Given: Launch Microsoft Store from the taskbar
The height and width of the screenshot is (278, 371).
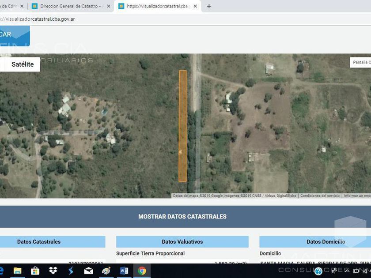Looking at the screenshot, I should coord(35,271).
